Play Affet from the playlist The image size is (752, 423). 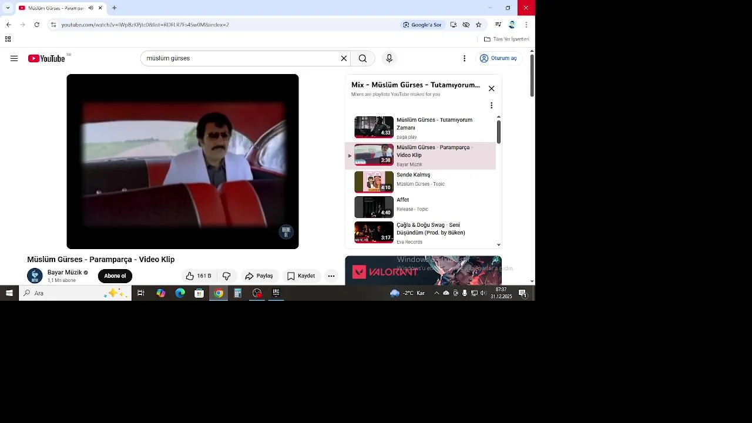[420, 207]
